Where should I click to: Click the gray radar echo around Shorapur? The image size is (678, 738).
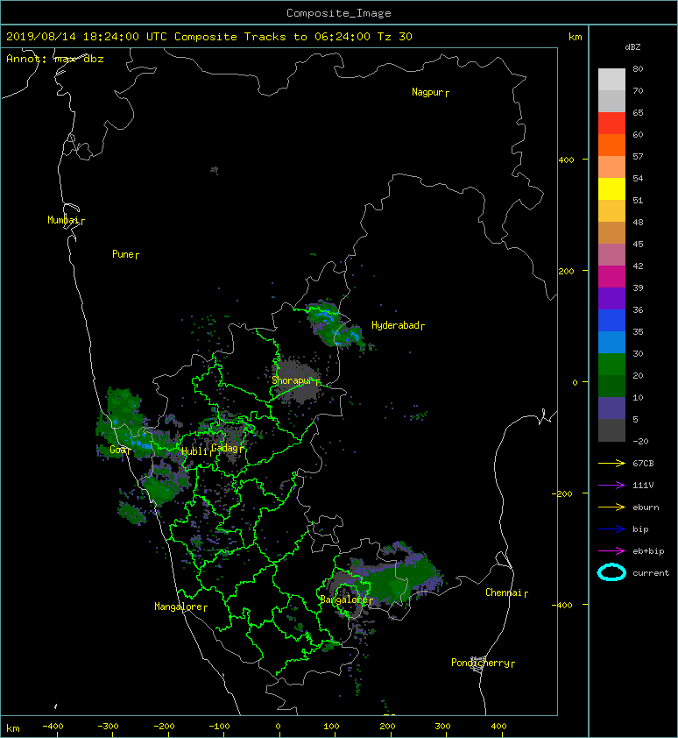click(297, 380)
